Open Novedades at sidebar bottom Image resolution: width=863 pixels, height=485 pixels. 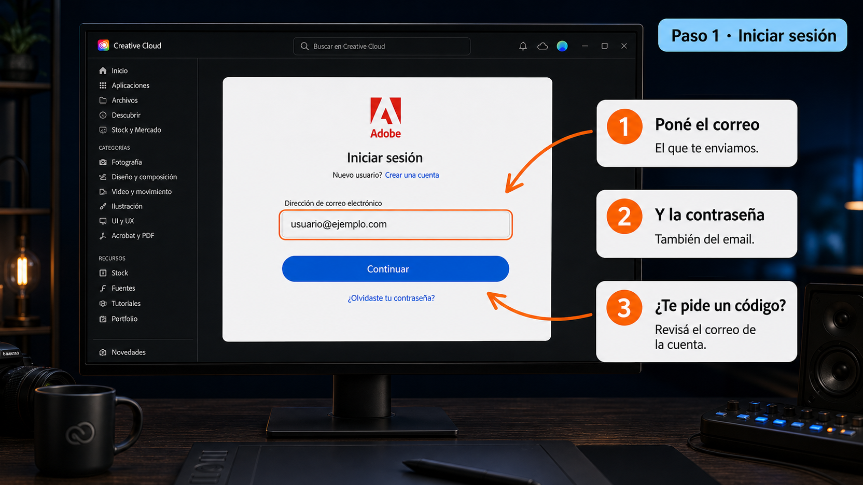pos(129,352)
